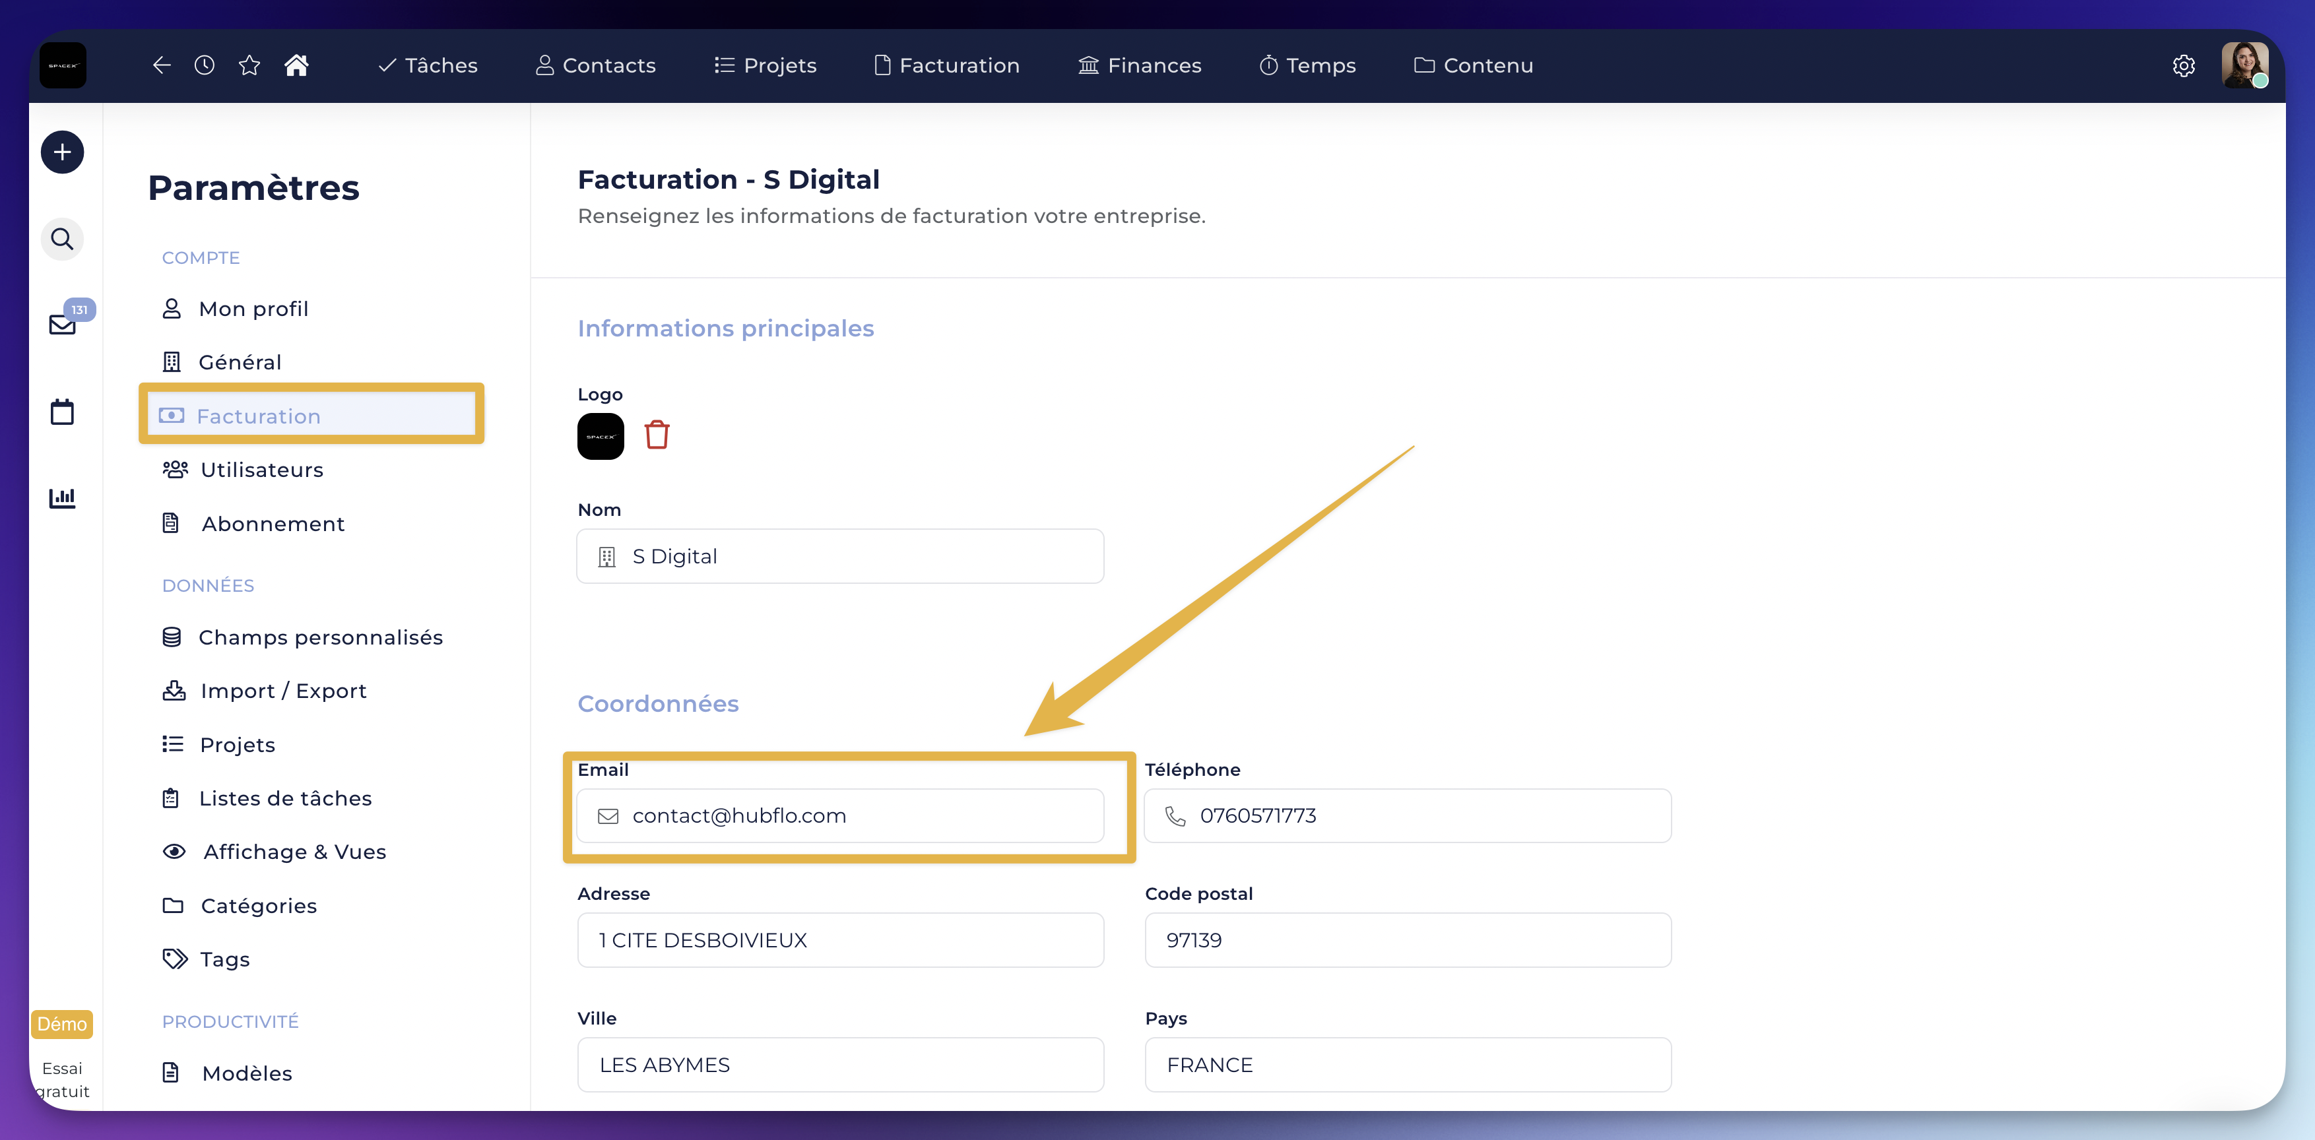Click the Essai gratuit label
The height and width of the screenshot is (1140, 2315).
[62, 1080]
